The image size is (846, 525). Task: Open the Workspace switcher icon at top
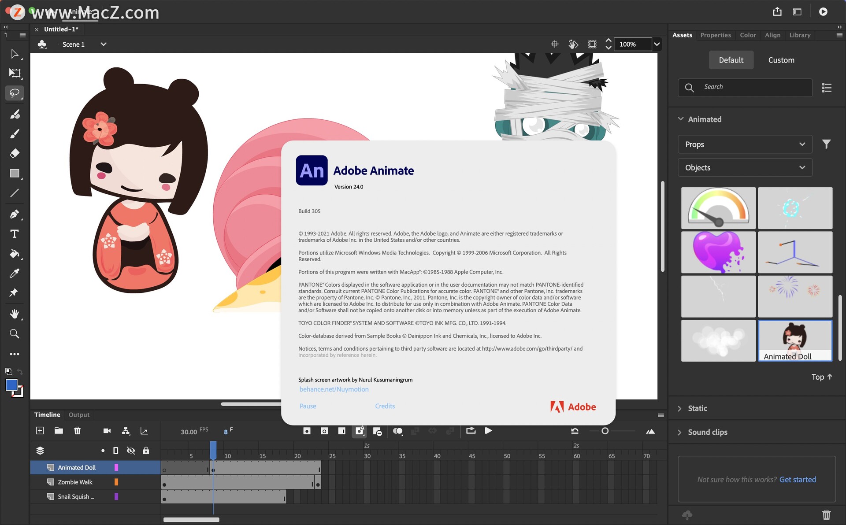pos(797,11)
